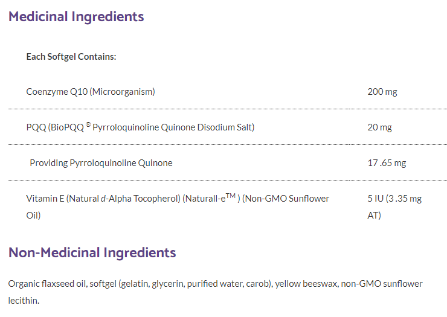Screen dimensions: 447x317
Task: Click the word lecithin in the last line
Action: click(24, 299)
